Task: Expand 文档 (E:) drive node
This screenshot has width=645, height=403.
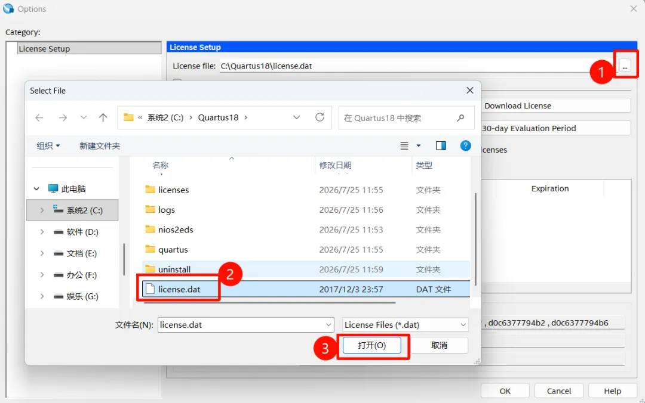Action: coord(42,253)
